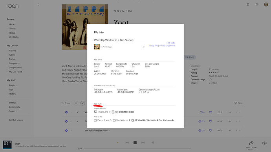Viewport: 271px width, 152px height.
Task: Click album thumbnail in File info dialog
Action: pyautogui.click(x=97, y=47)
